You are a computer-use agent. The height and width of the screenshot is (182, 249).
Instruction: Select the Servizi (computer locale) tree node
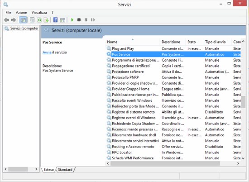(x=21, y=29)
